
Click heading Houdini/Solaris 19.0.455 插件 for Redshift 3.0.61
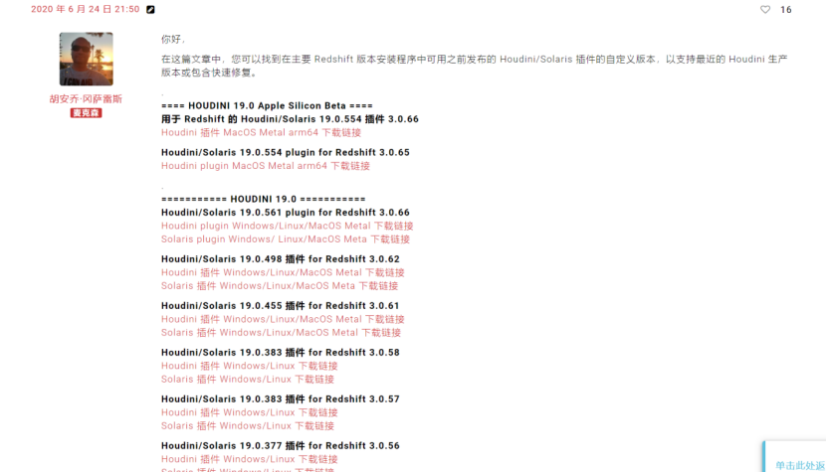click(281, 306)
